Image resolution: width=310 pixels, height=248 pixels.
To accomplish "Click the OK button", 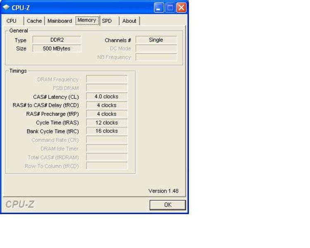I will [x=168, y=205].
